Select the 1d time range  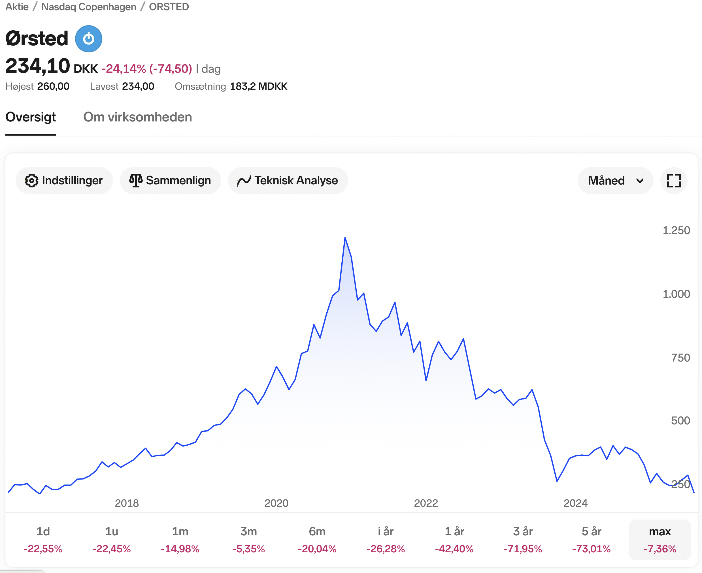pos(43,539)
